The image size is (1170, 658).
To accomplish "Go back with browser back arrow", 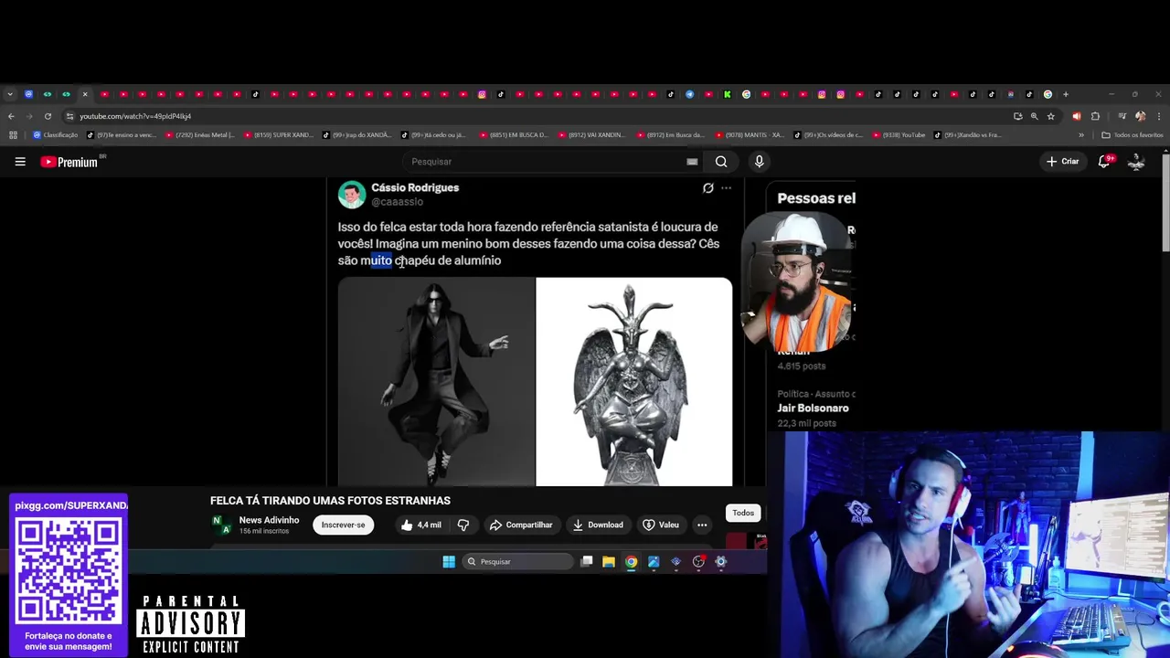I will (x=11, y=116).
